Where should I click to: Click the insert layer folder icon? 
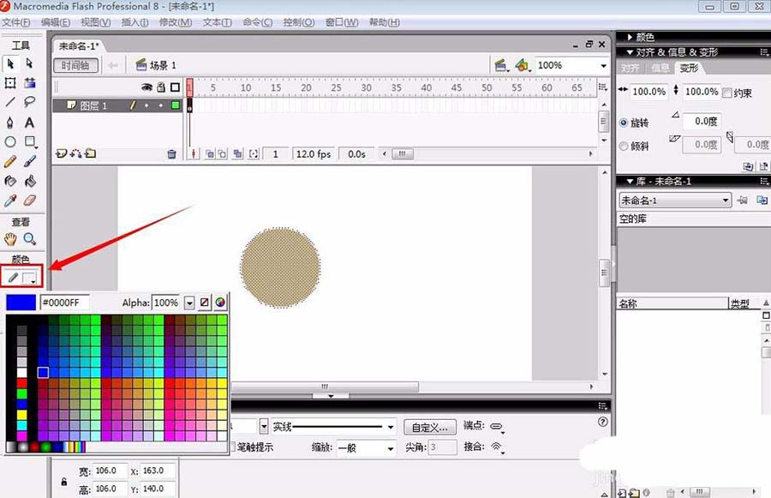91,153
